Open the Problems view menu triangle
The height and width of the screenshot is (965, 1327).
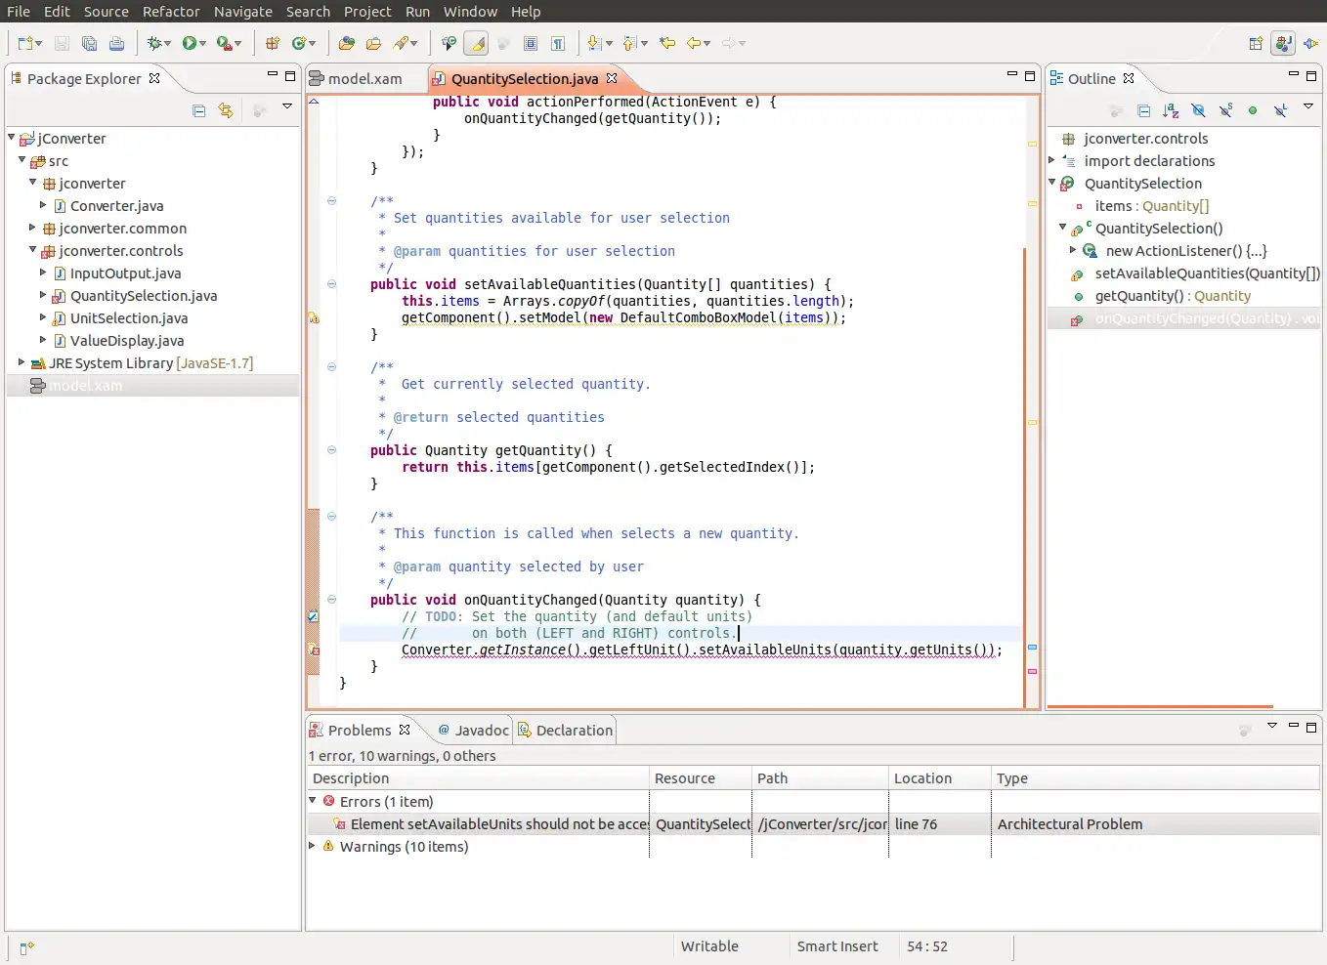(x=1272, y=726)
